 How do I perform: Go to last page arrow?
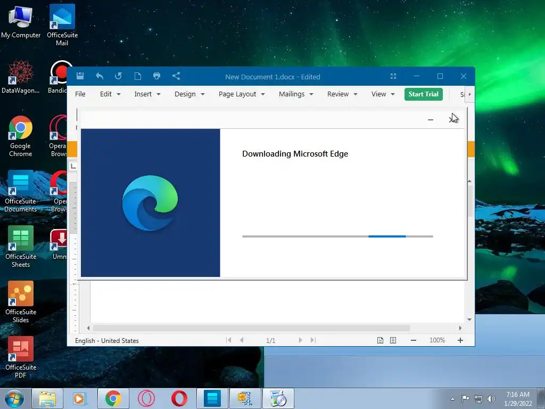(x=313, y=340)
